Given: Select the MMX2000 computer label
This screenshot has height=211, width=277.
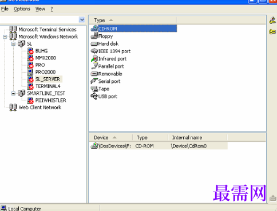Looking at the screenshot, I should (x=46, y=58).
